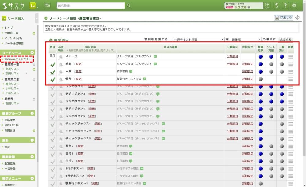The width and height of the screenshot is (306, 187).
Task: Collapse the リードソース sidebar section
Action: point(32,53)
